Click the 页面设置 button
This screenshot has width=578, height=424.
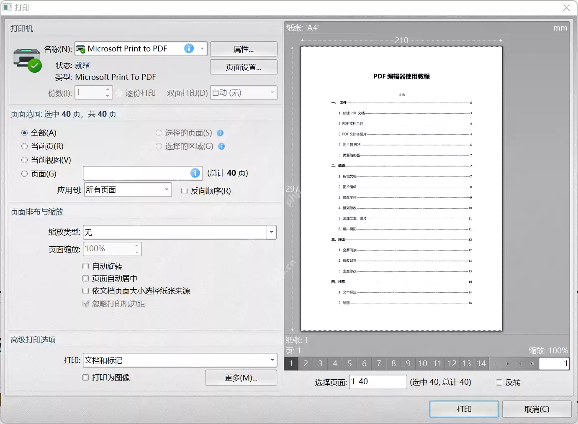244,67
